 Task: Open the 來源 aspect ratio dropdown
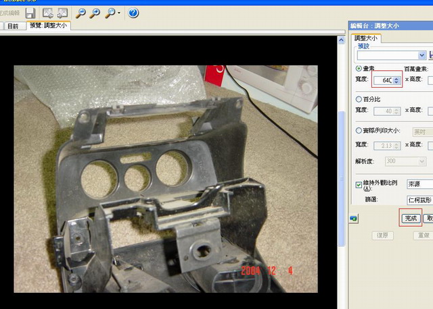tap(419, 184)
